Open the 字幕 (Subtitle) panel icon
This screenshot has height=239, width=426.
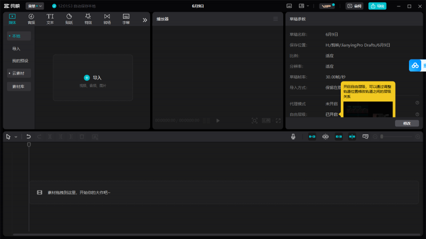point(126,19)
